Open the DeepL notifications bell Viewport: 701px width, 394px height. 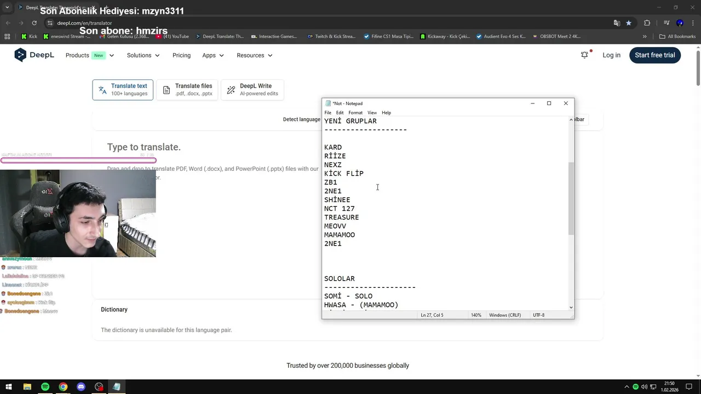point(585,55)
